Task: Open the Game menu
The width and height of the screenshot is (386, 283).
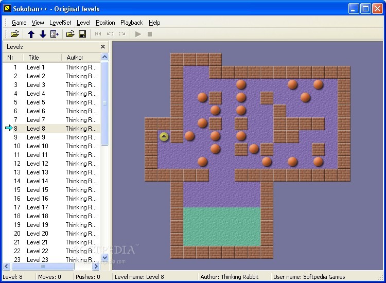Action: (19, 23)
